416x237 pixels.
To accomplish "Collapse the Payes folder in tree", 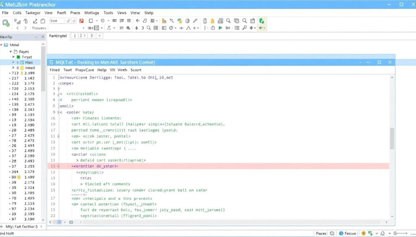I will coord(10,52).
